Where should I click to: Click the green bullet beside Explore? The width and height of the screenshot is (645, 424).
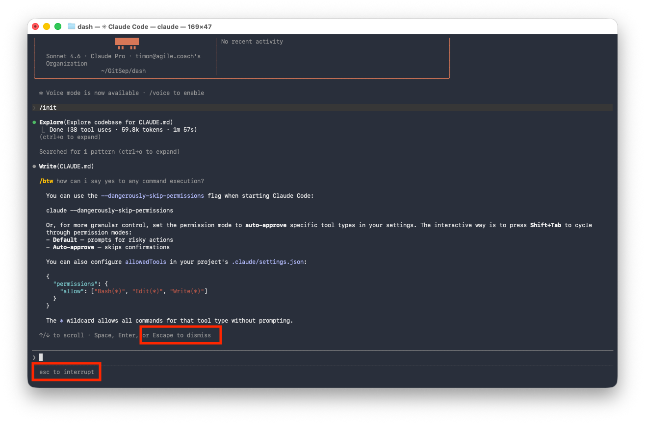point(34,122)
